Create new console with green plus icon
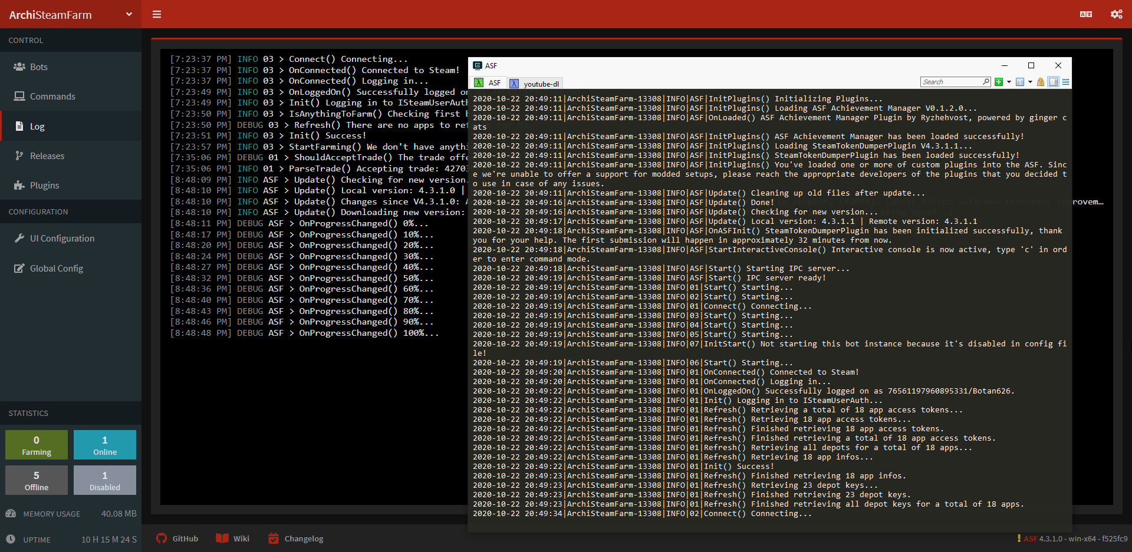Image resolution: width=1132 pixels, height=552 pixels. click(999, 82)
